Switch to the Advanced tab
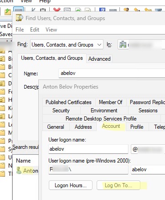 click(99, 59)
